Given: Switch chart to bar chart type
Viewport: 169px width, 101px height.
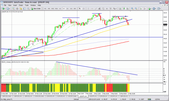Looking at the screenshot, I should click(120, 9).
